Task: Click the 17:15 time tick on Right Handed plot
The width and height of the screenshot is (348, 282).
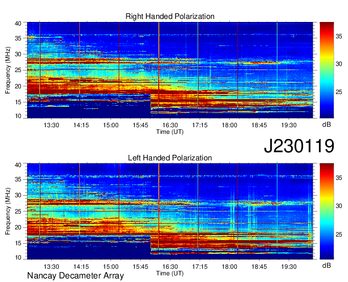Action: coord(200,125)
